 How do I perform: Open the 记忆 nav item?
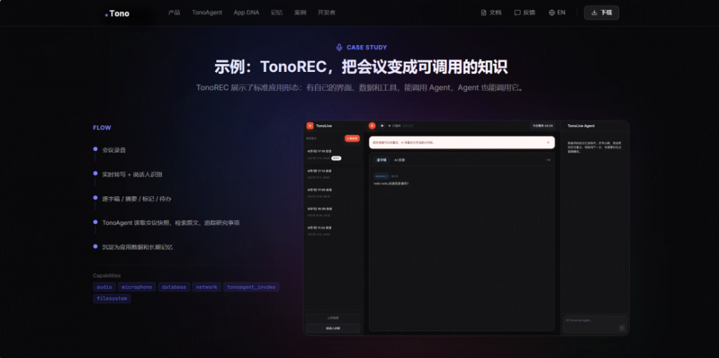[x=277, y=12]
